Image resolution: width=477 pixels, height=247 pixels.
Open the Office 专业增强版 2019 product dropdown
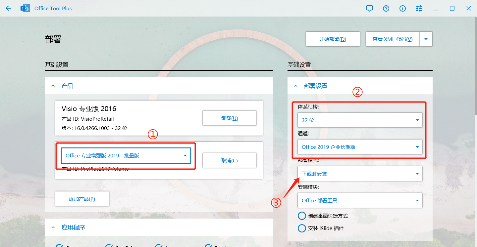tap(126, 156)
